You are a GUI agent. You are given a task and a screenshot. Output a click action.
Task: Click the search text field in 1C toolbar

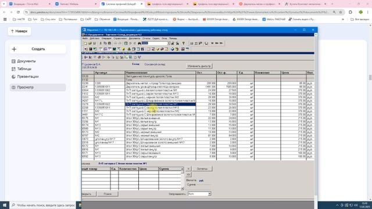[x=154, y=44]
